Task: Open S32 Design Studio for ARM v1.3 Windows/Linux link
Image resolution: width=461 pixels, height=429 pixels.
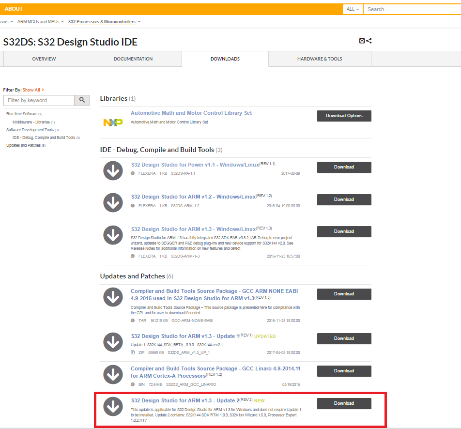Action: click(x=194, y=229)
